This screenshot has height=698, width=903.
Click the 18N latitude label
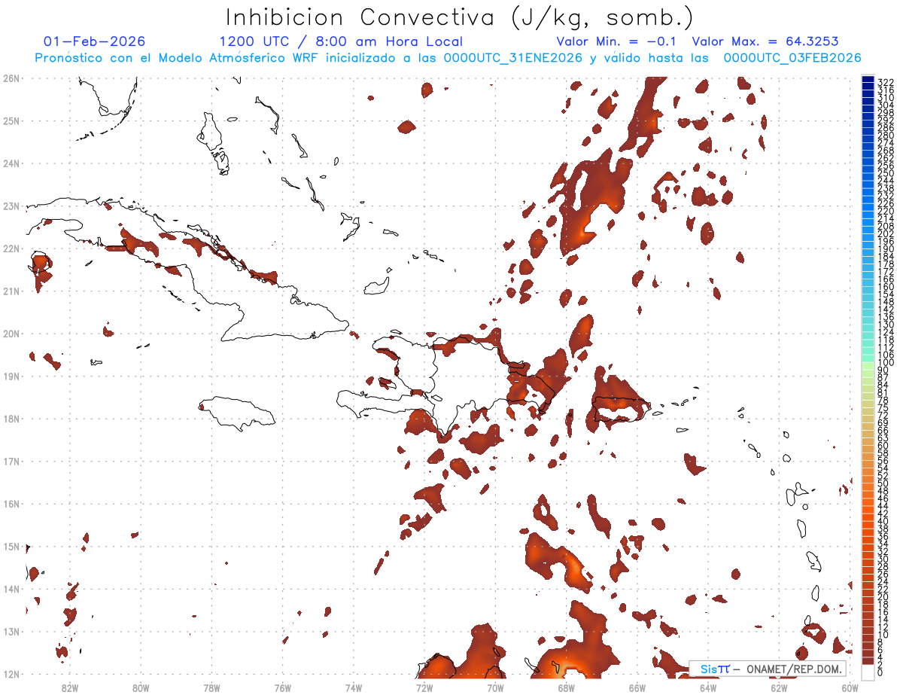point(11,419)
